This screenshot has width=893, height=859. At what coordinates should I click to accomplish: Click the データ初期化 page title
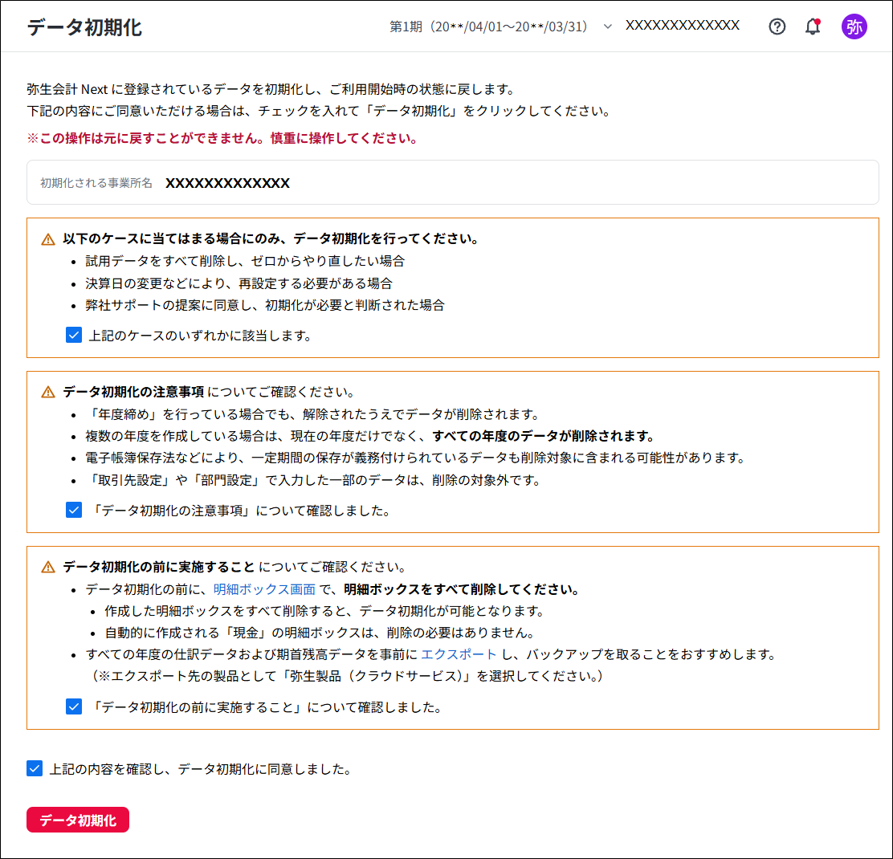[84, 26]
